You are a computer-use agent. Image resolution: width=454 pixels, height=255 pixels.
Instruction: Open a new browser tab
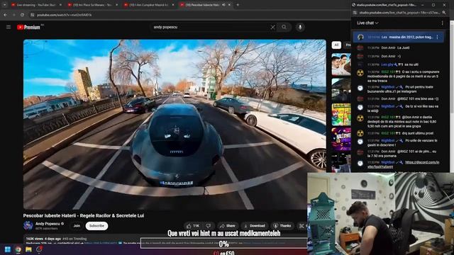pos(238,5)
